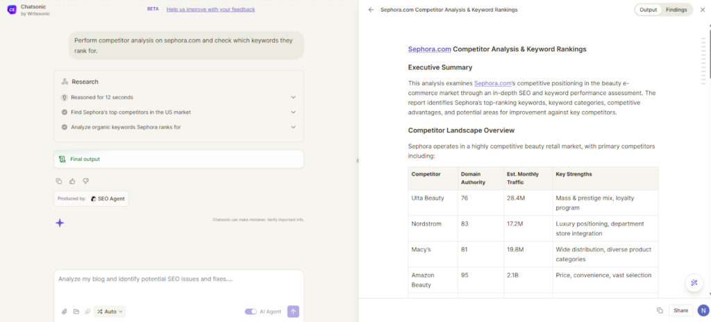Screen dimensions: 711x322
Task: Select the 'Ulta Beauty' table cell
Action: 433,202
